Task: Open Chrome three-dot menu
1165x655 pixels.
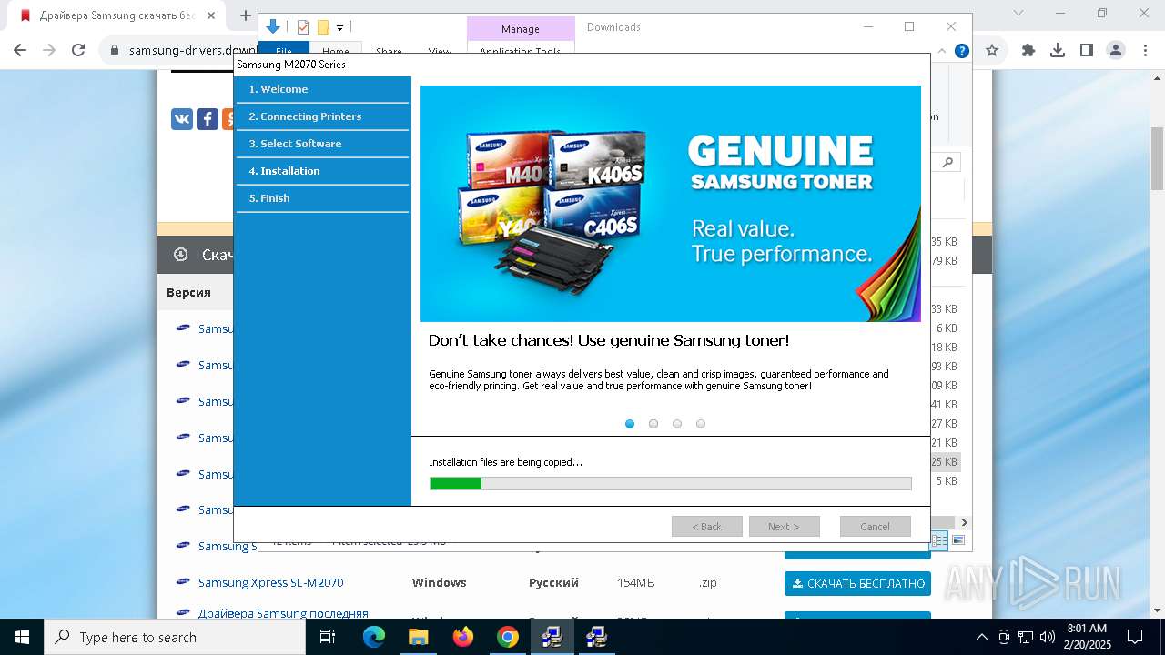Action: click(x=1144, y=50)
